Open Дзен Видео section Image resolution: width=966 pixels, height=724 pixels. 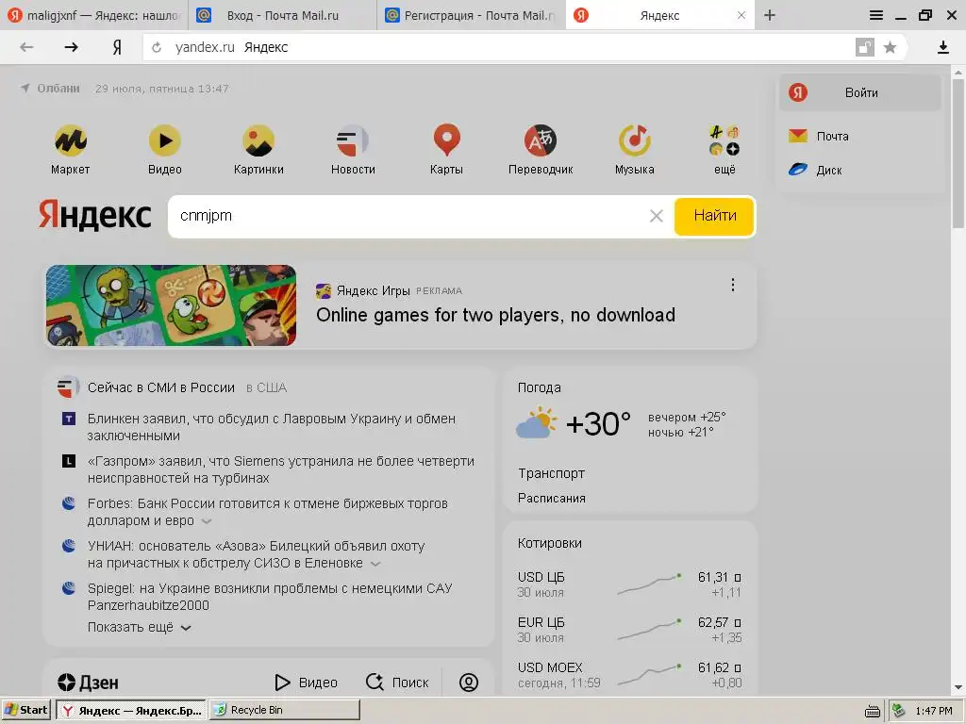click(307, 683)
